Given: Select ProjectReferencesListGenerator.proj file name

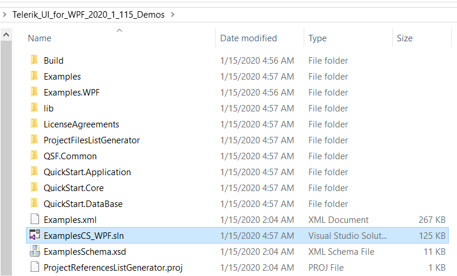Looking at the screenshot, I should tap(113, 268).
